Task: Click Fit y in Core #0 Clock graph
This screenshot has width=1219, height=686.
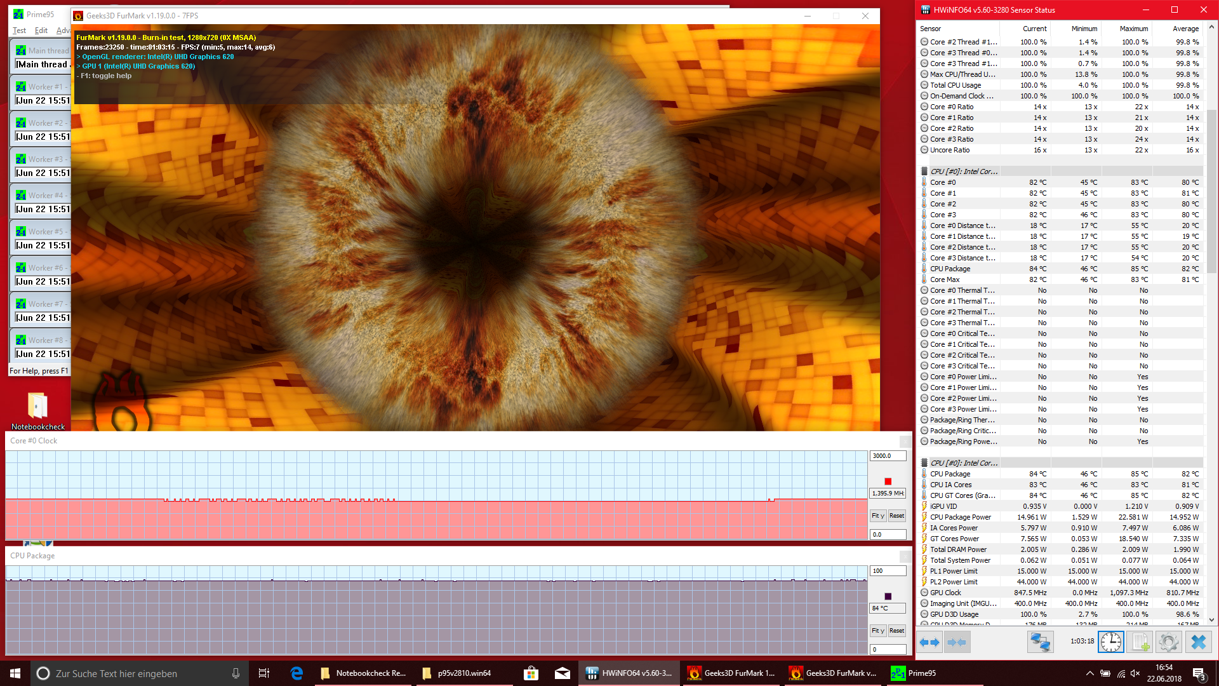Action: pyautogui.click(x=878, y=516)
